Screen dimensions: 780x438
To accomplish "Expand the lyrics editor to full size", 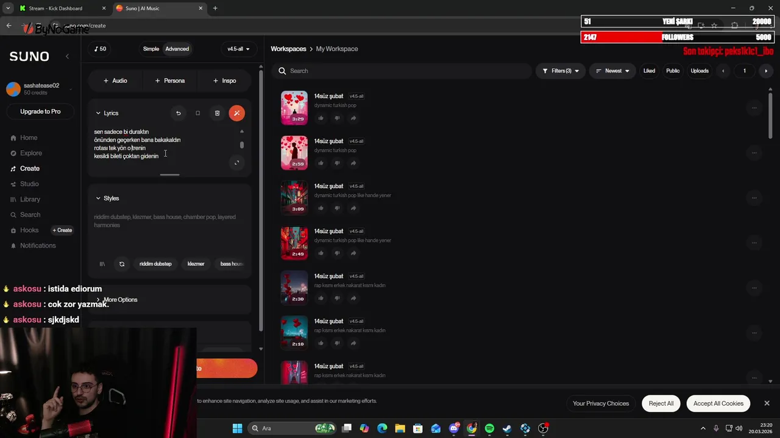I will coord(237,162).
